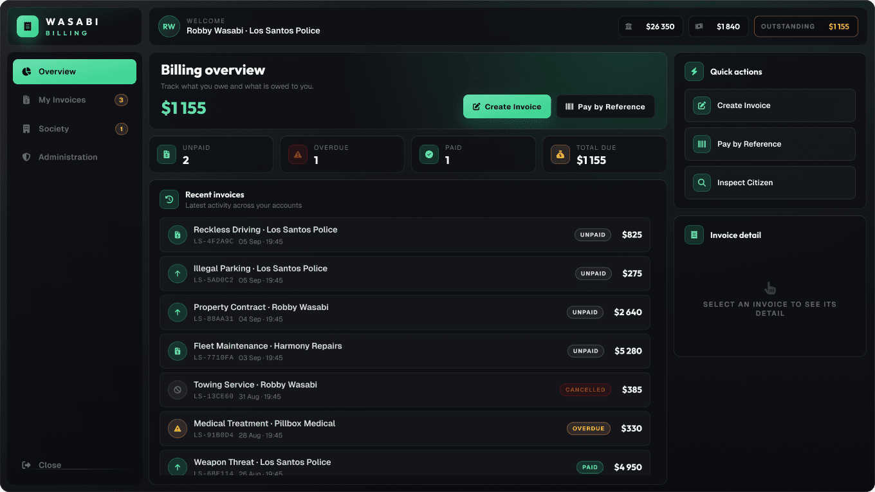Click the Invoice detail panel icon
The image size is (875, 492).
tap(694, 235)
